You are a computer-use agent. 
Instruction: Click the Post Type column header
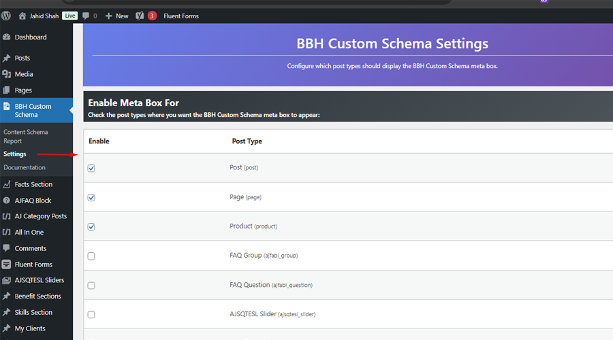click(x=247, y=141)
